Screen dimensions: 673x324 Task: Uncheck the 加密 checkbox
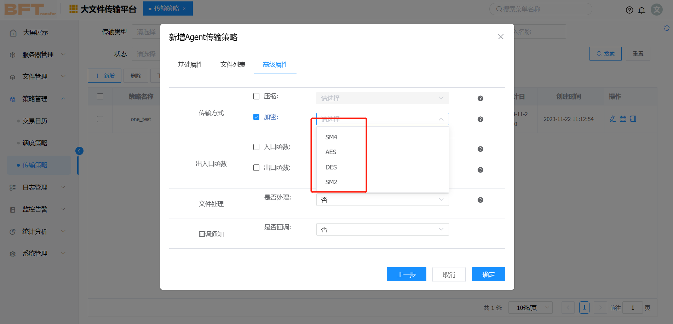pyautogui.click(x=257, y=117)
